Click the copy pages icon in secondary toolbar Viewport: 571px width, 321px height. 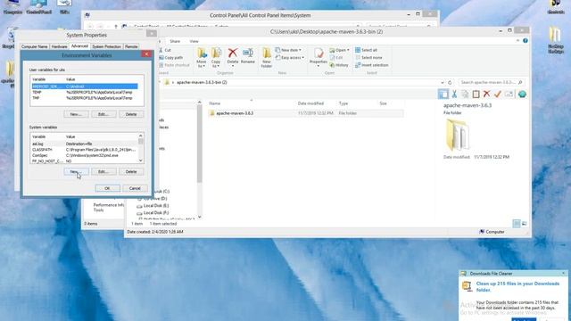pos(465,94)
